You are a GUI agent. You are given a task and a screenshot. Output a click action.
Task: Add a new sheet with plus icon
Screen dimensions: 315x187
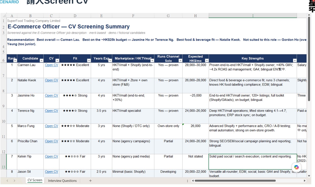pyautogui.click(x=90, y=181)
